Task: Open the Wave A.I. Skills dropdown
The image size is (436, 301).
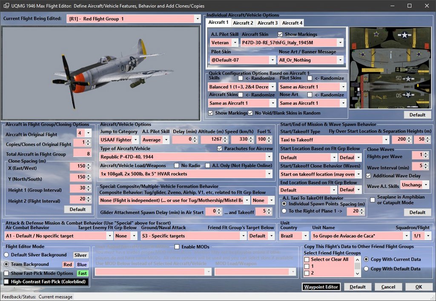Action: tap(425, 185)
